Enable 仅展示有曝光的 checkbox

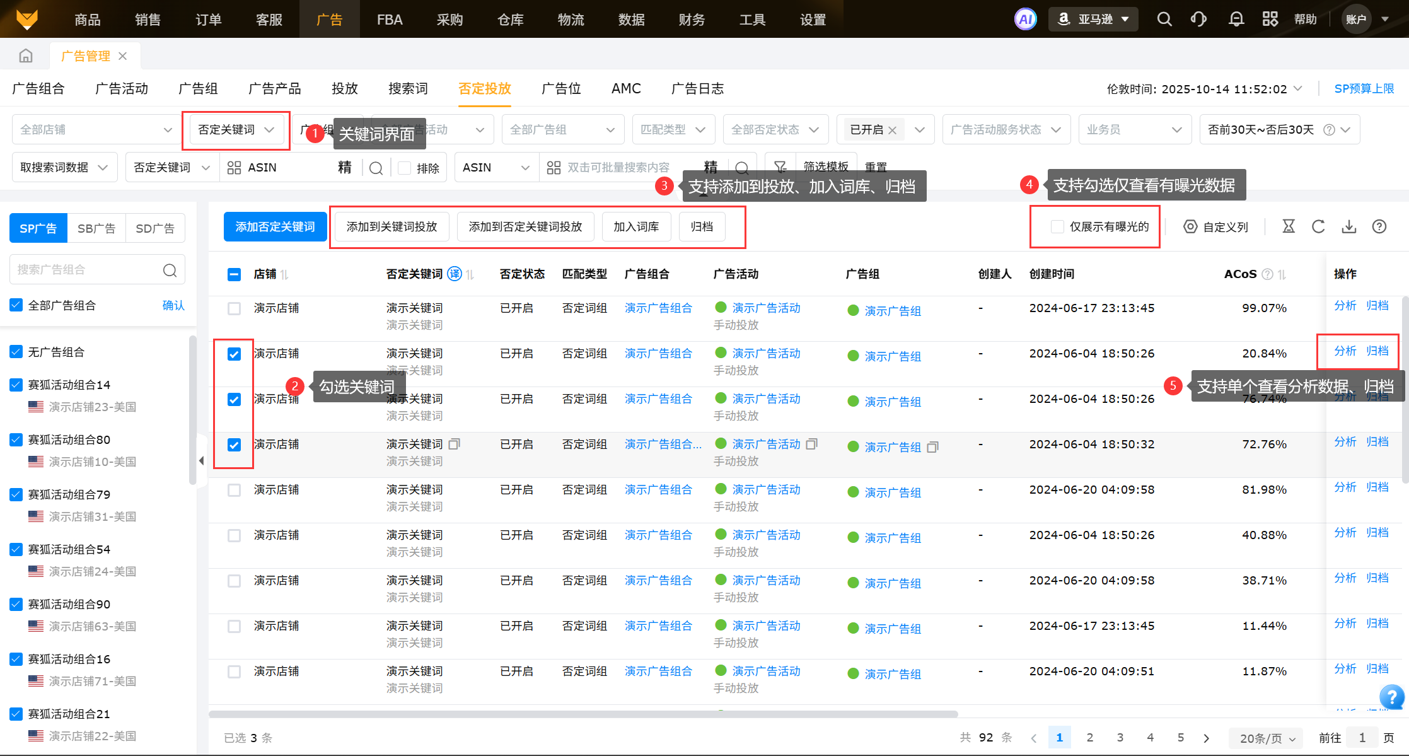(x=1057, y=227)
